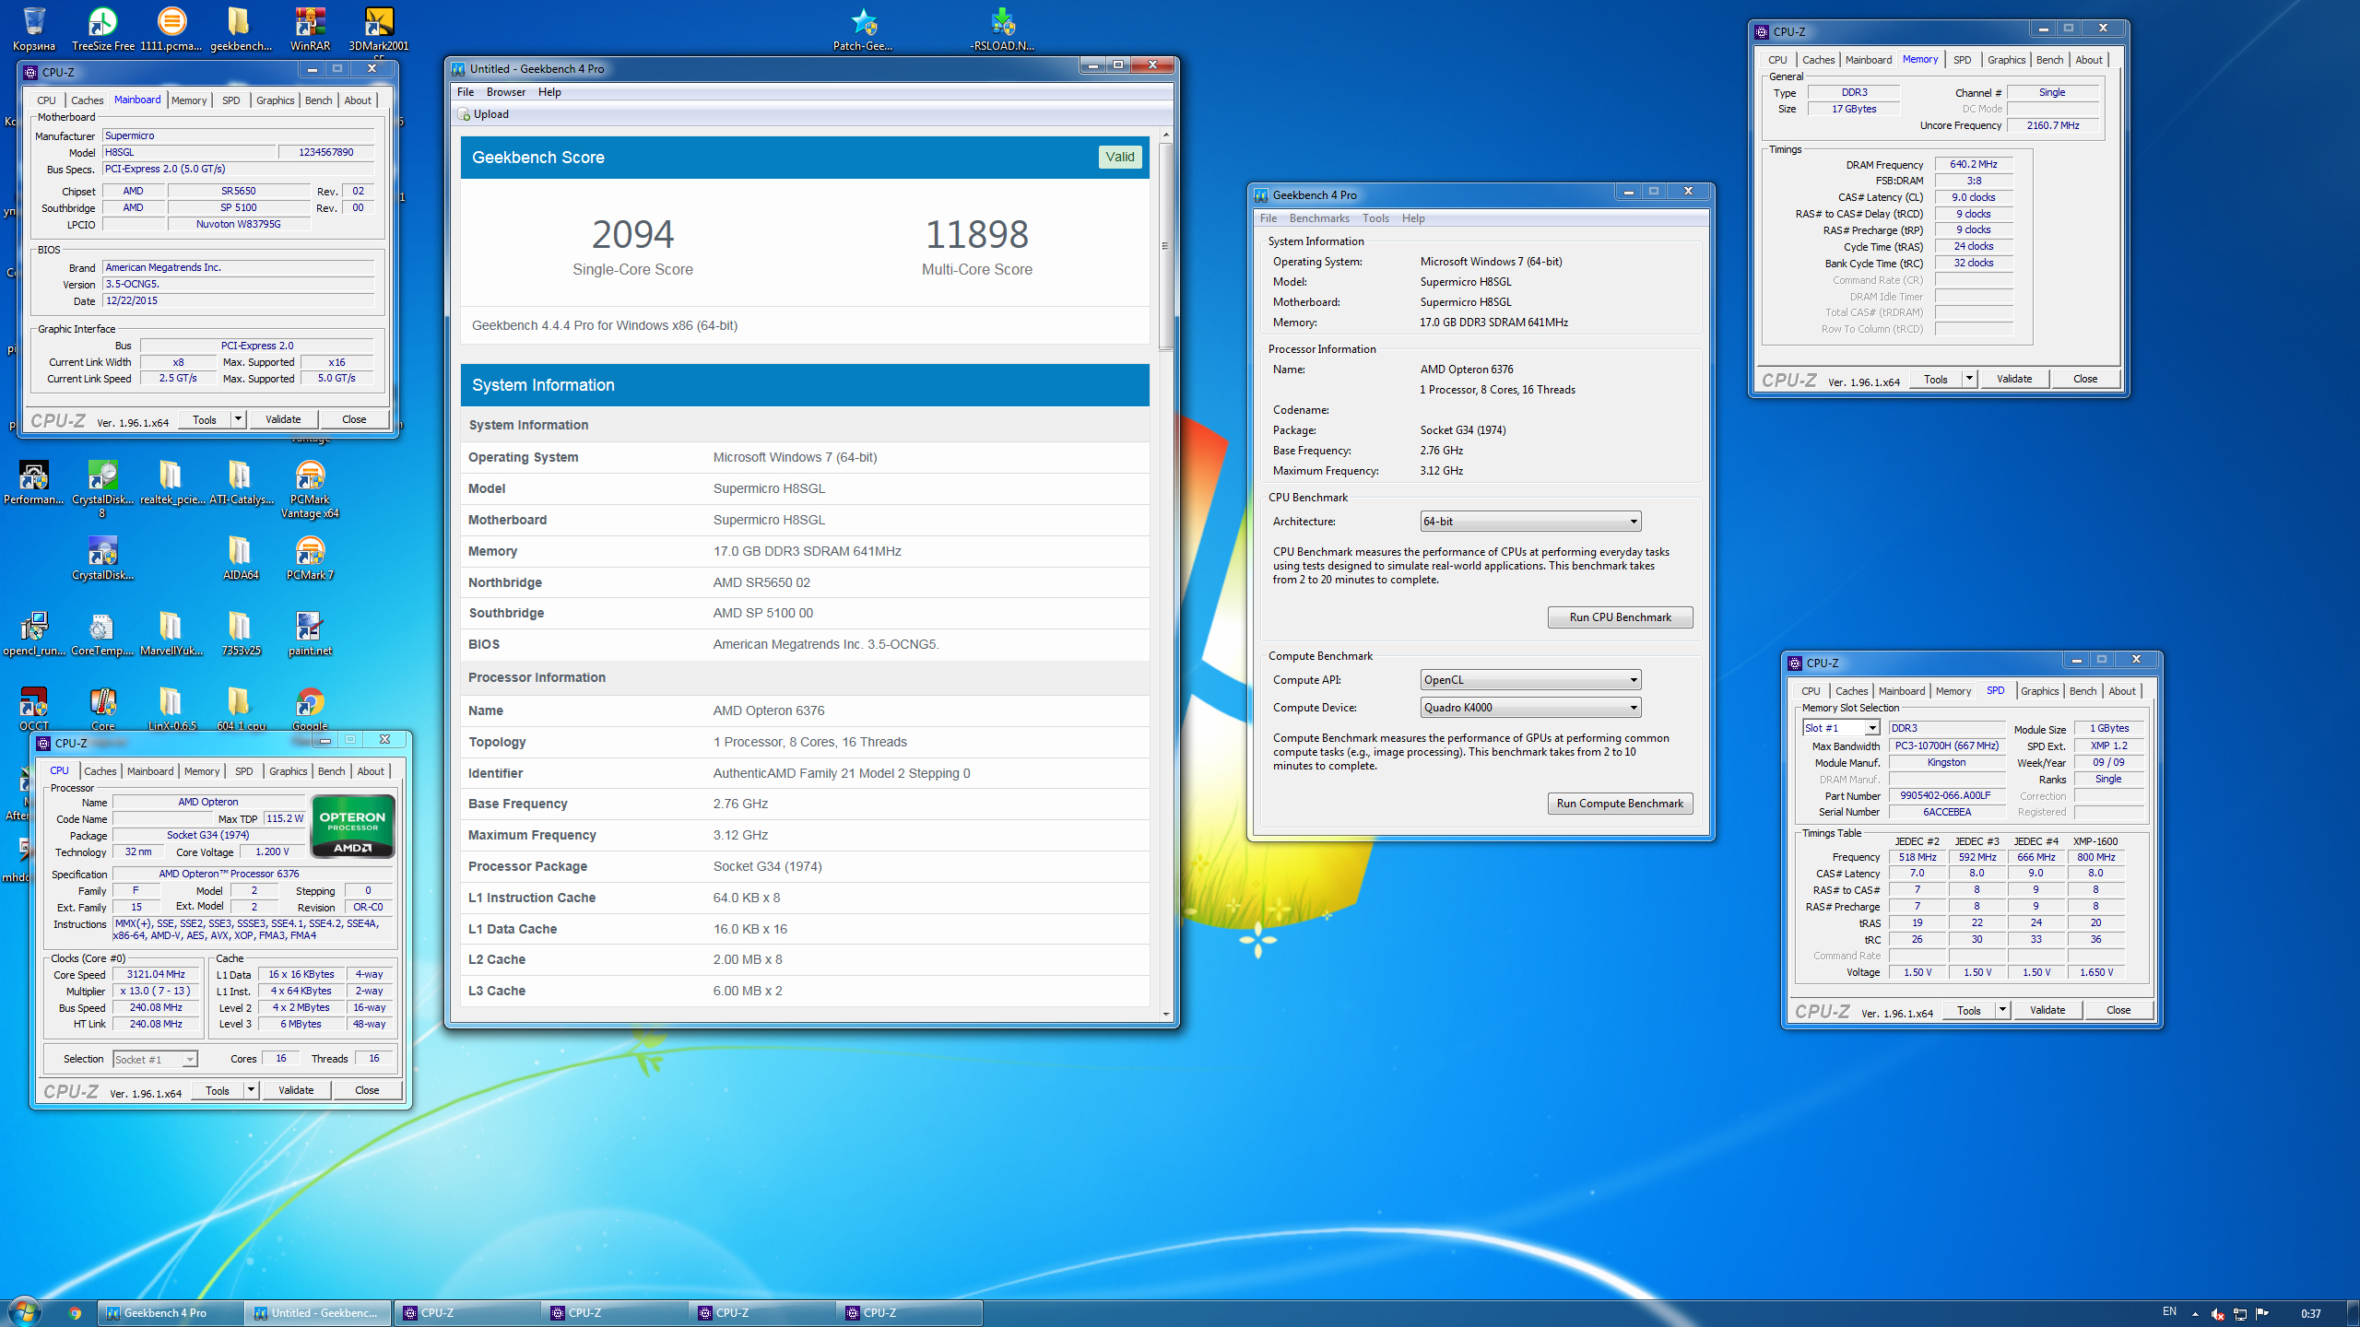Click the Action Center flag tray icon
Screen dimensions: 2360x1327
(x=2261, y=1313)
